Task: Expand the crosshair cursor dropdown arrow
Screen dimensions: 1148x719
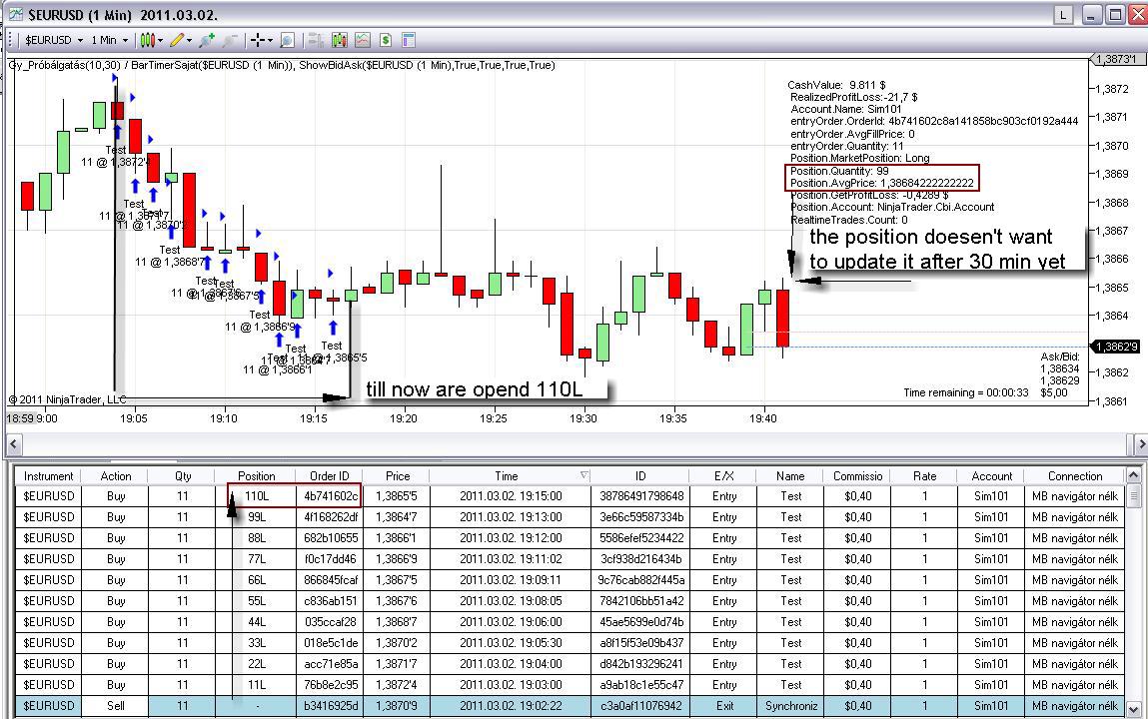Action: pyautogui.click(x=270, y=41)
